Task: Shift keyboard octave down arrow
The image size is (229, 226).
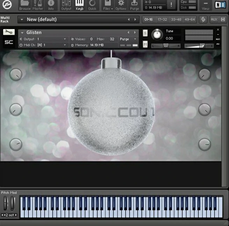Action: [x=2, y=215]
